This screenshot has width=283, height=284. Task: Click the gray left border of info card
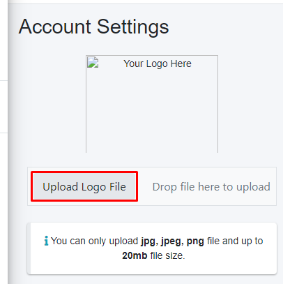click(29, 248)
